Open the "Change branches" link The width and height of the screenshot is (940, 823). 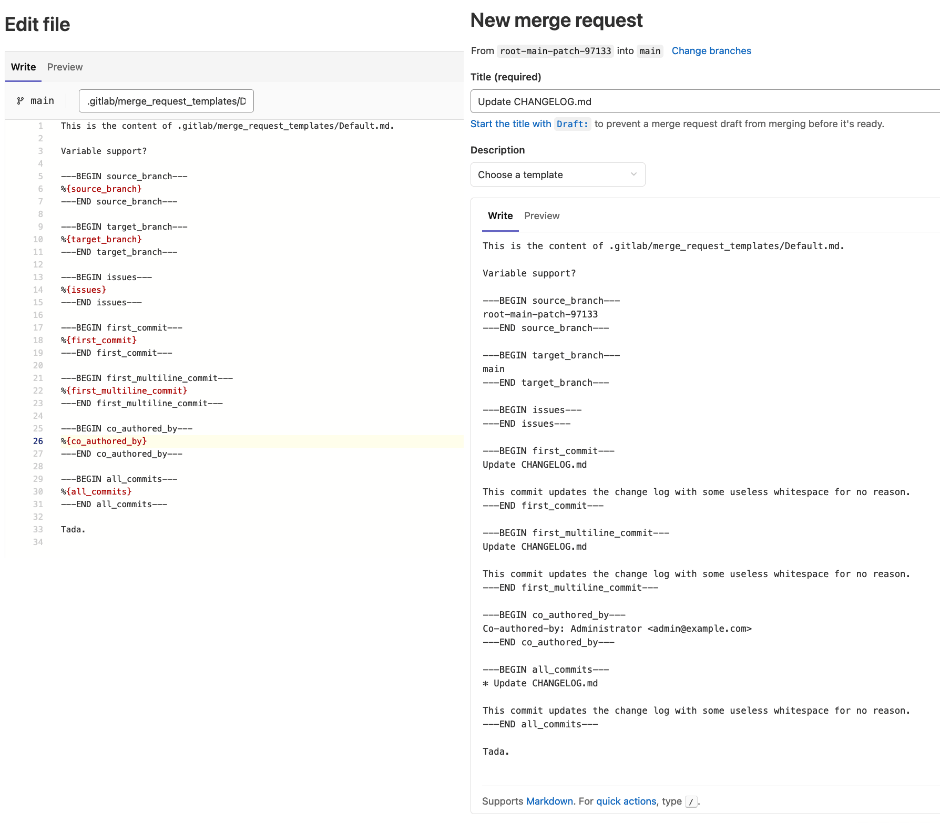711,50
